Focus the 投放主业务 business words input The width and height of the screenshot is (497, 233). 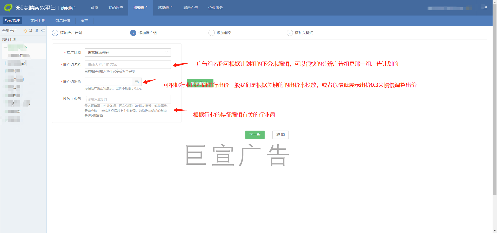pyautogui.click(x=128, y=99)
